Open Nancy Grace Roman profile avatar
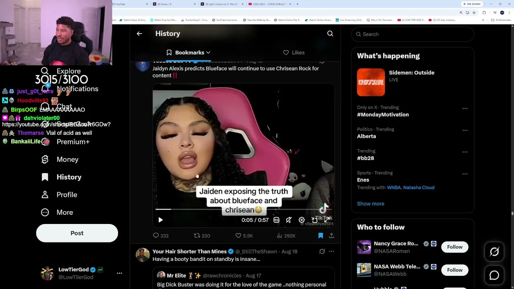514x289 pixels. pos(364,247)
